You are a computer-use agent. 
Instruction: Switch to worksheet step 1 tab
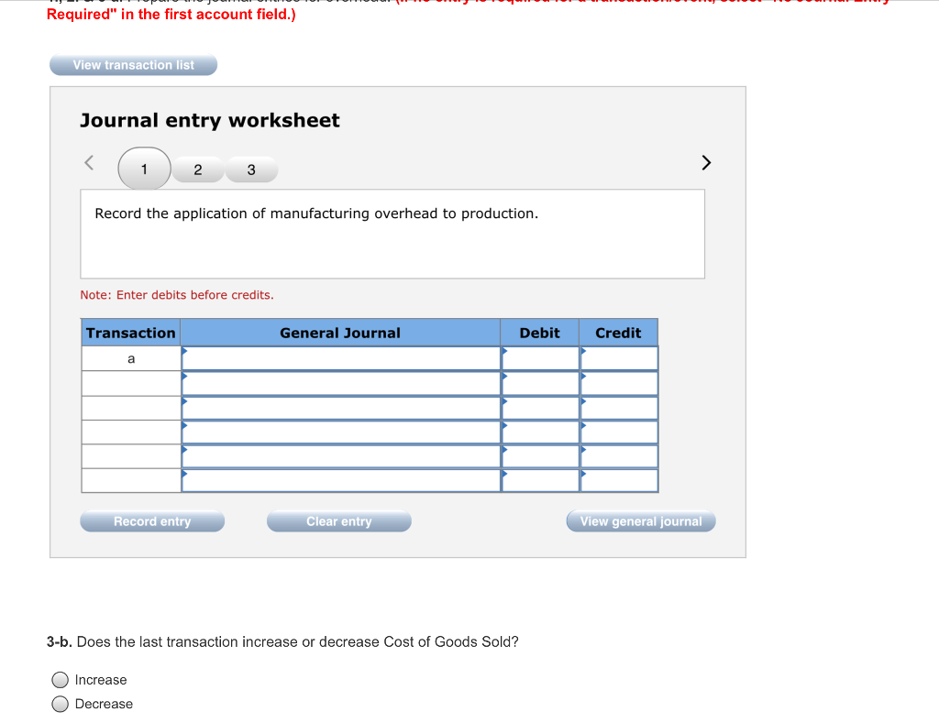click(x=144, y=169)
